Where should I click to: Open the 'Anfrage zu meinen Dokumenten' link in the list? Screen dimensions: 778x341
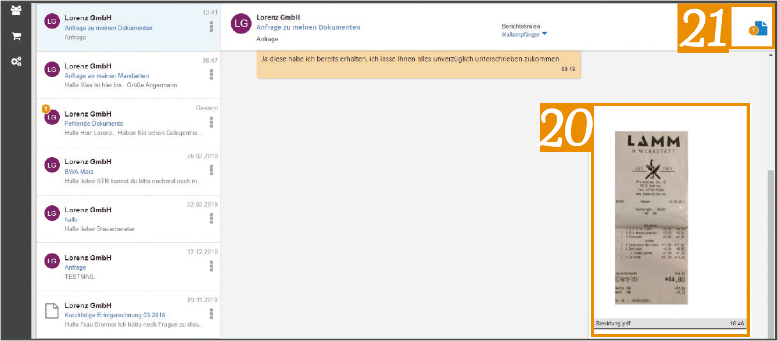click(109, 28)
